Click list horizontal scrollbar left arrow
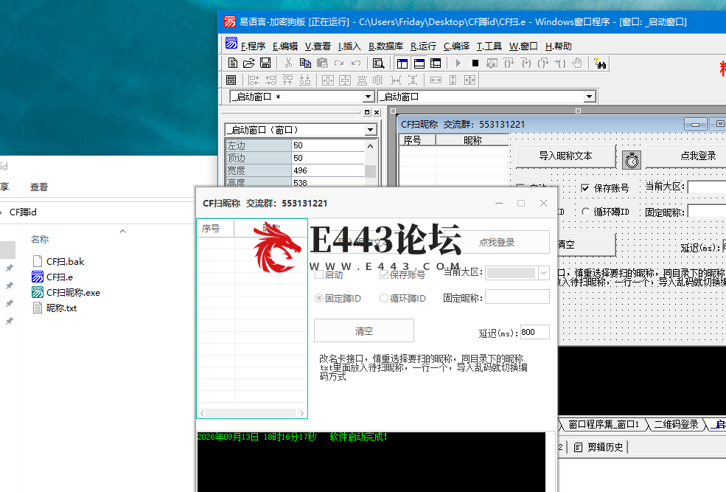 (203, 413)
